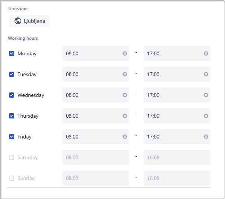This screenshot has width=225, height=199.
Task: Open the Thursday end time picker
Action: coord(177,116)
